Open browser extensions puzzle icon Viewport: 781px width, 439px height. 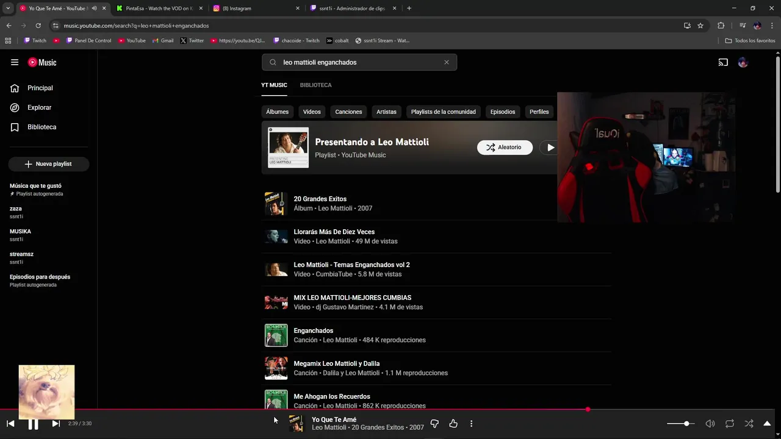tap(721, 26)
